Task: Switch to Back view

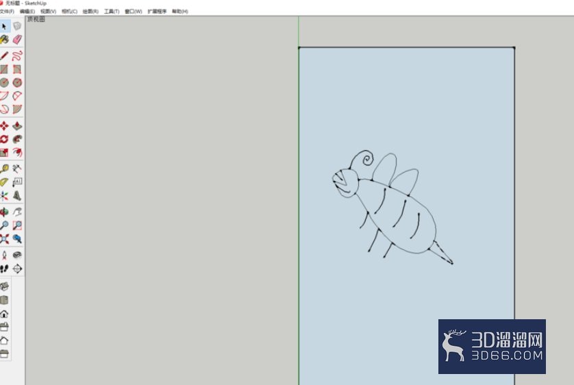Action: (x=4, y=340)
